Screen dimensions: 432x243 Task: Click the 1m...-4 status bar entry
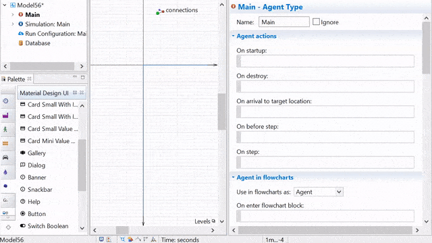(x=275, y=240)
